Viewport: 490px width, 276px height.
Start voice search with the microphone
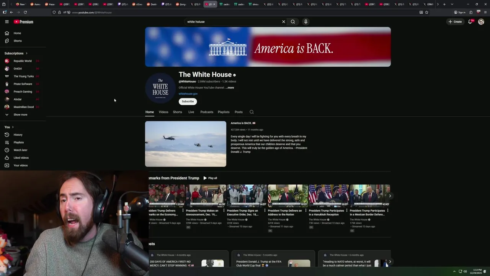[305, 22]
